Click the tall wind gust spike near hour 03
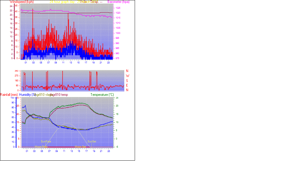The width and height of the screenshot is (292, 178). click(x=33, y=17)
